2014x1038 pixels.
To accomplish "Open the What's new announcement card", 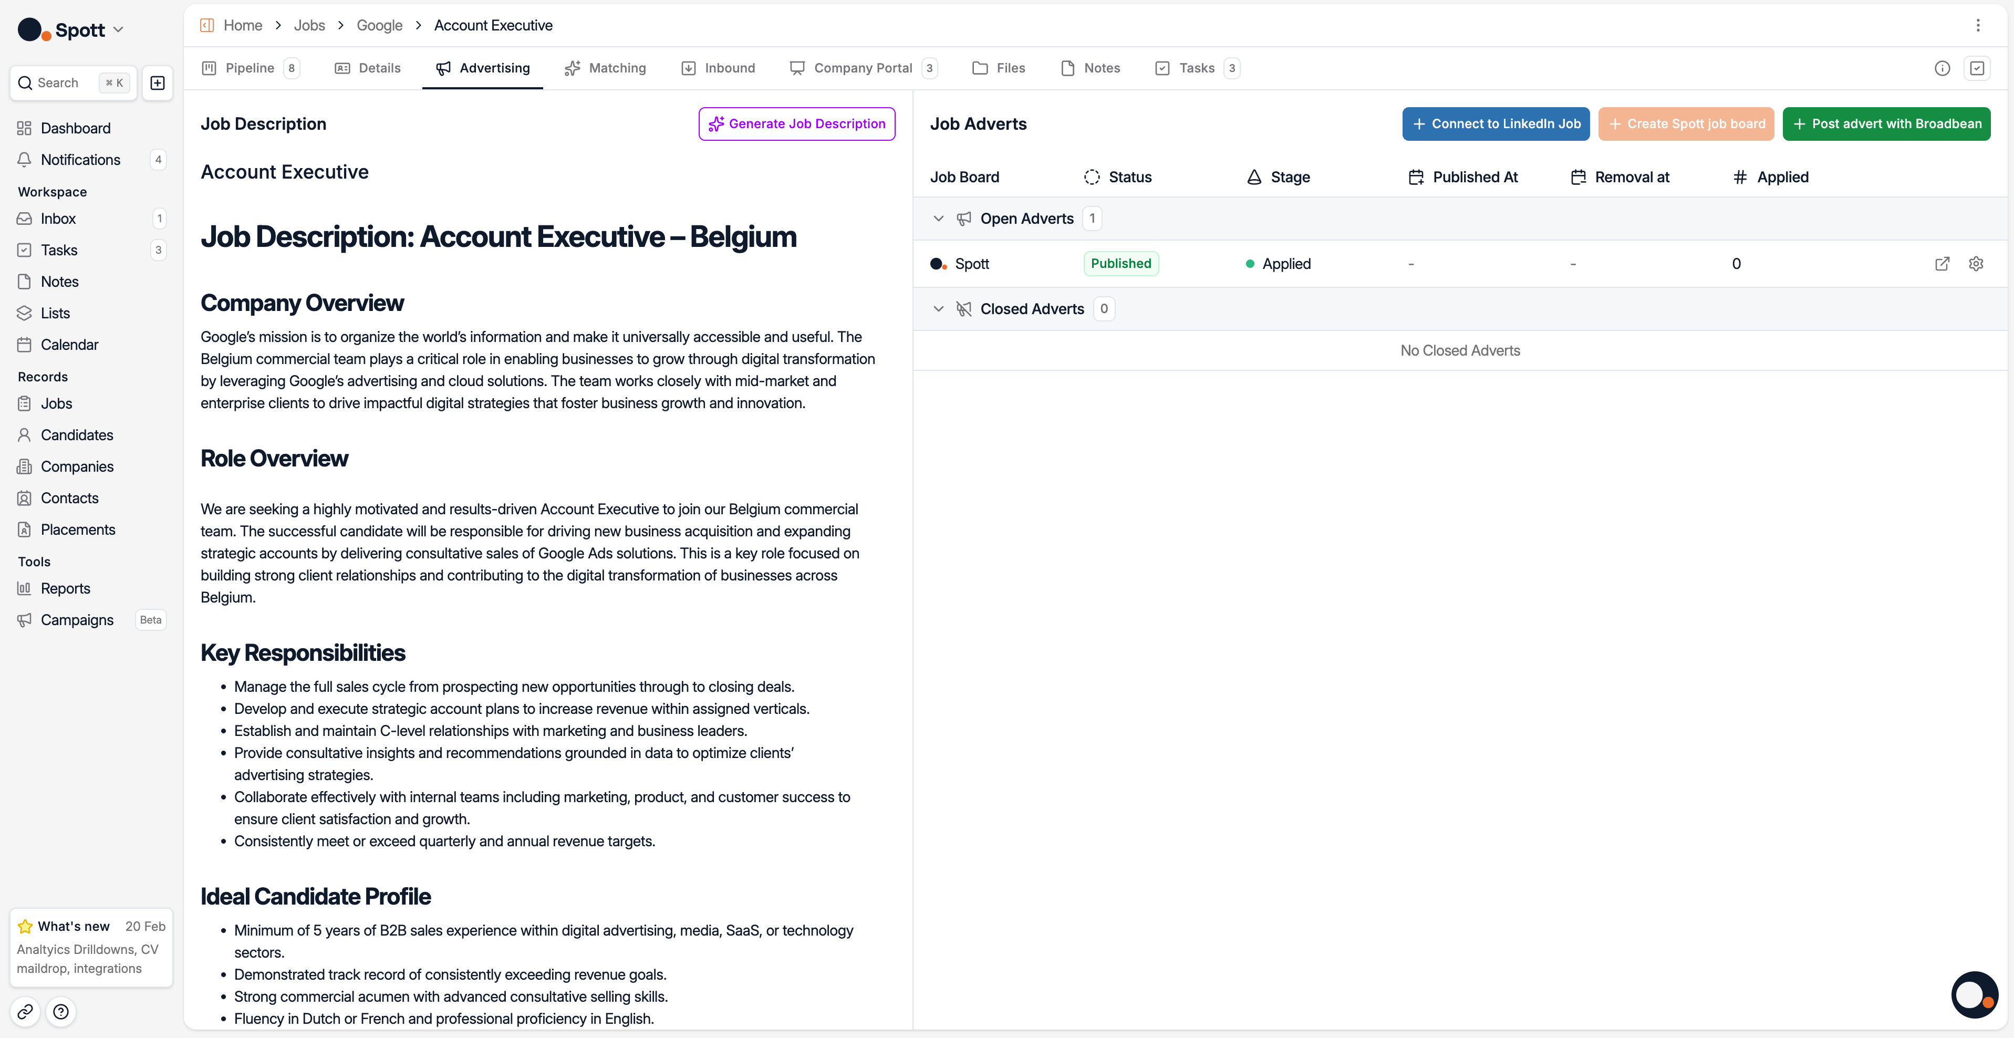I will point(91,947).
